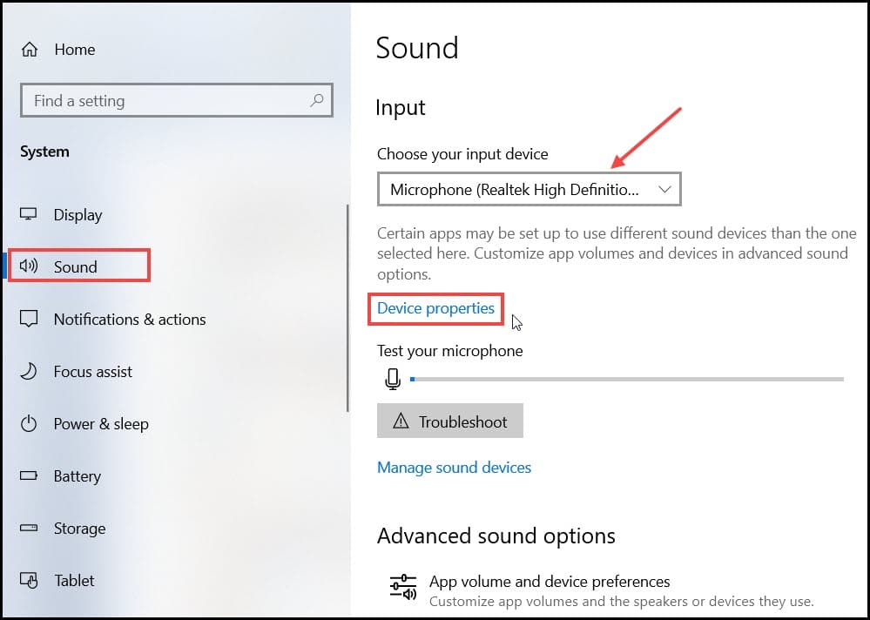This screenshot has width=870, height=620.
Task: Select System in the left navigation header
Action: coord(44,151)
